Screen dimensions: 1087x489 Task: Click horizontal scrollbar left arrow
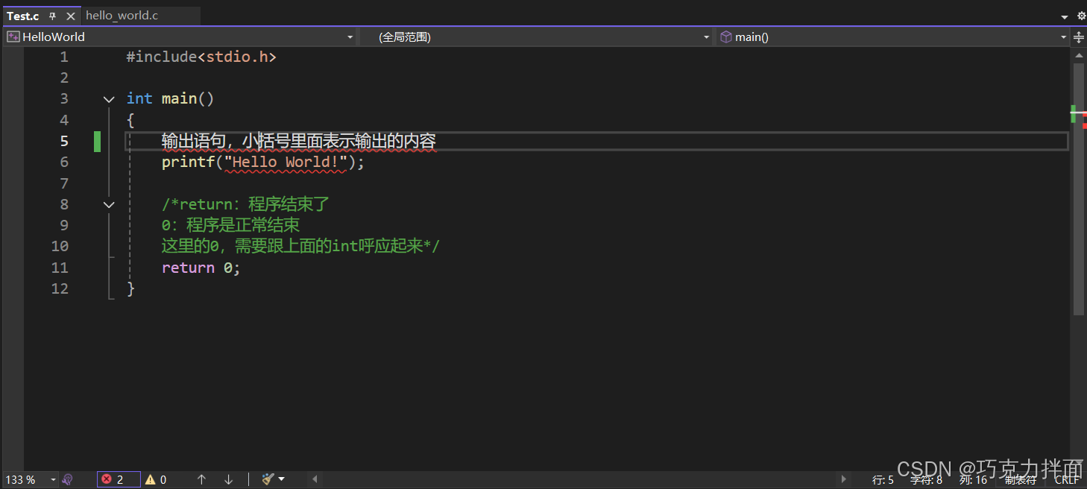(315, 479)
